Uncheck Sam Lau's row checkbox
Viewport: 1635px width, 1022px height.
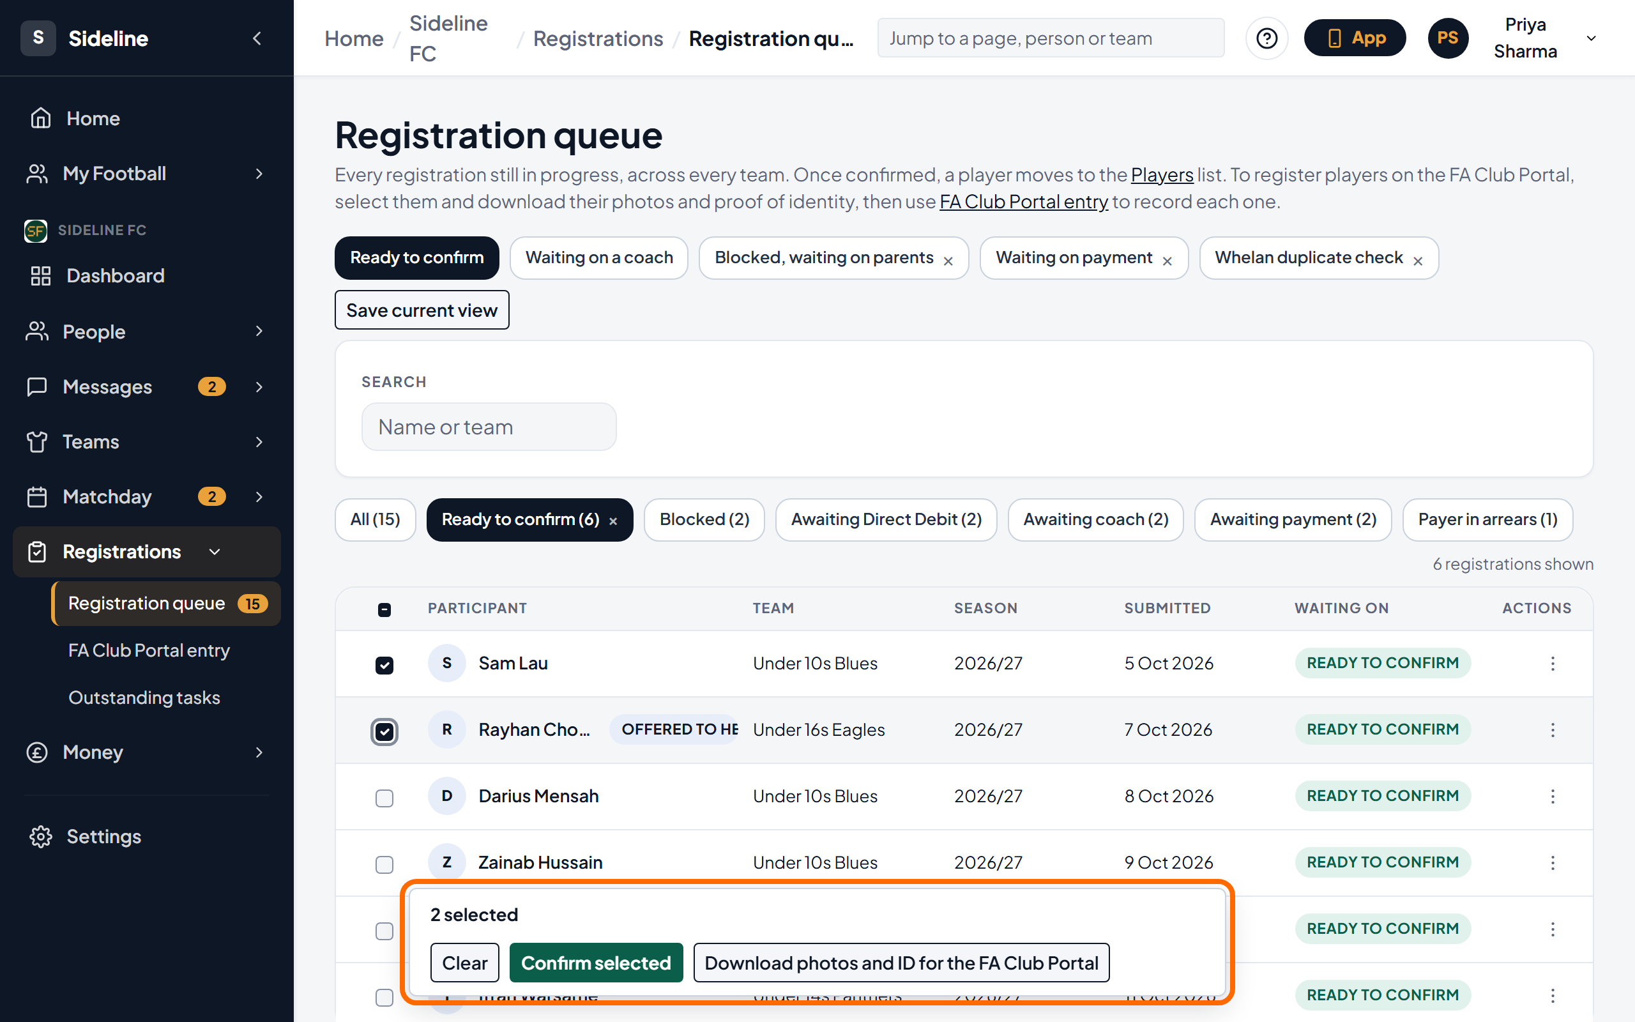click(x=384, y=665)
